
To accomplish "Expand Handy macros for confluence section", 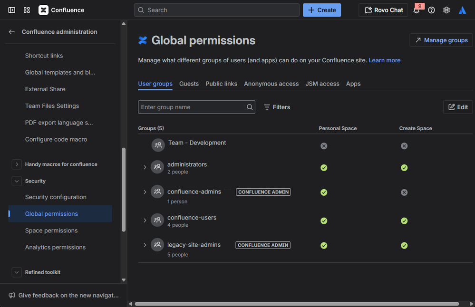I will coord(17,164).
